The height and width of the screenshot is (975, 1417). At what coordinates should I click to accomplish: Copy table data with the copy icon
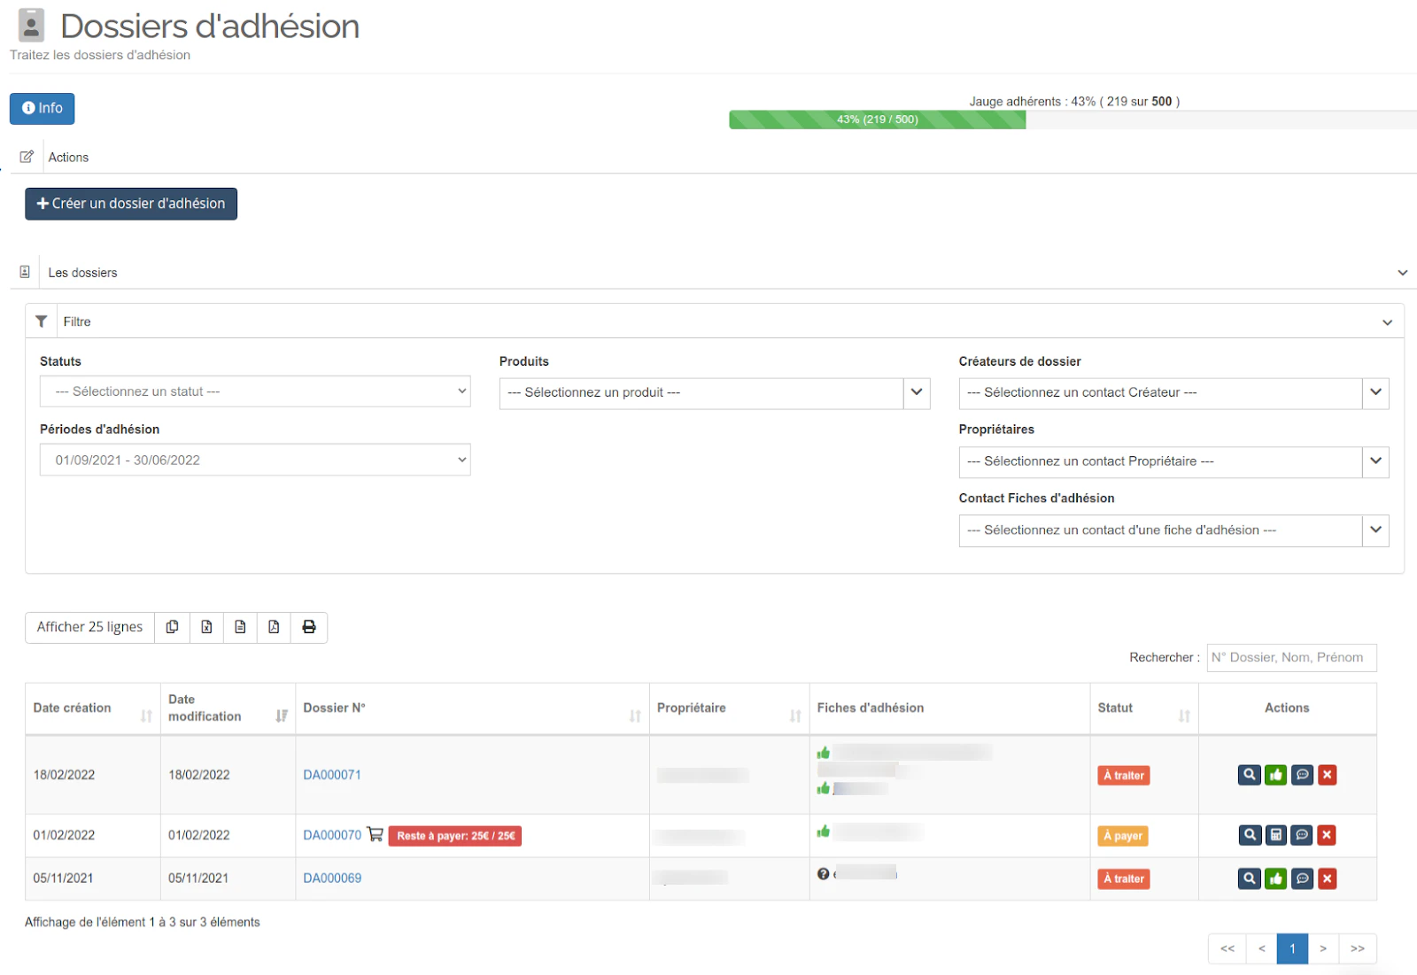pos(172,627)
